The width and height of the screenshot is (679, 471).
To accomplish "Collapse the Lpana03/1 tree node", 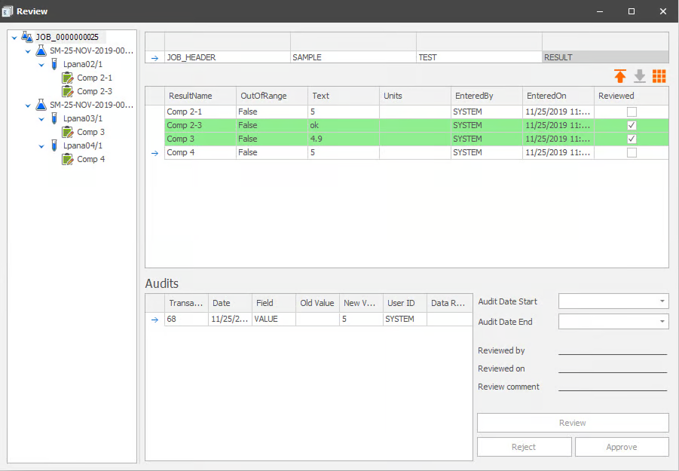I will tap(42, 118).
